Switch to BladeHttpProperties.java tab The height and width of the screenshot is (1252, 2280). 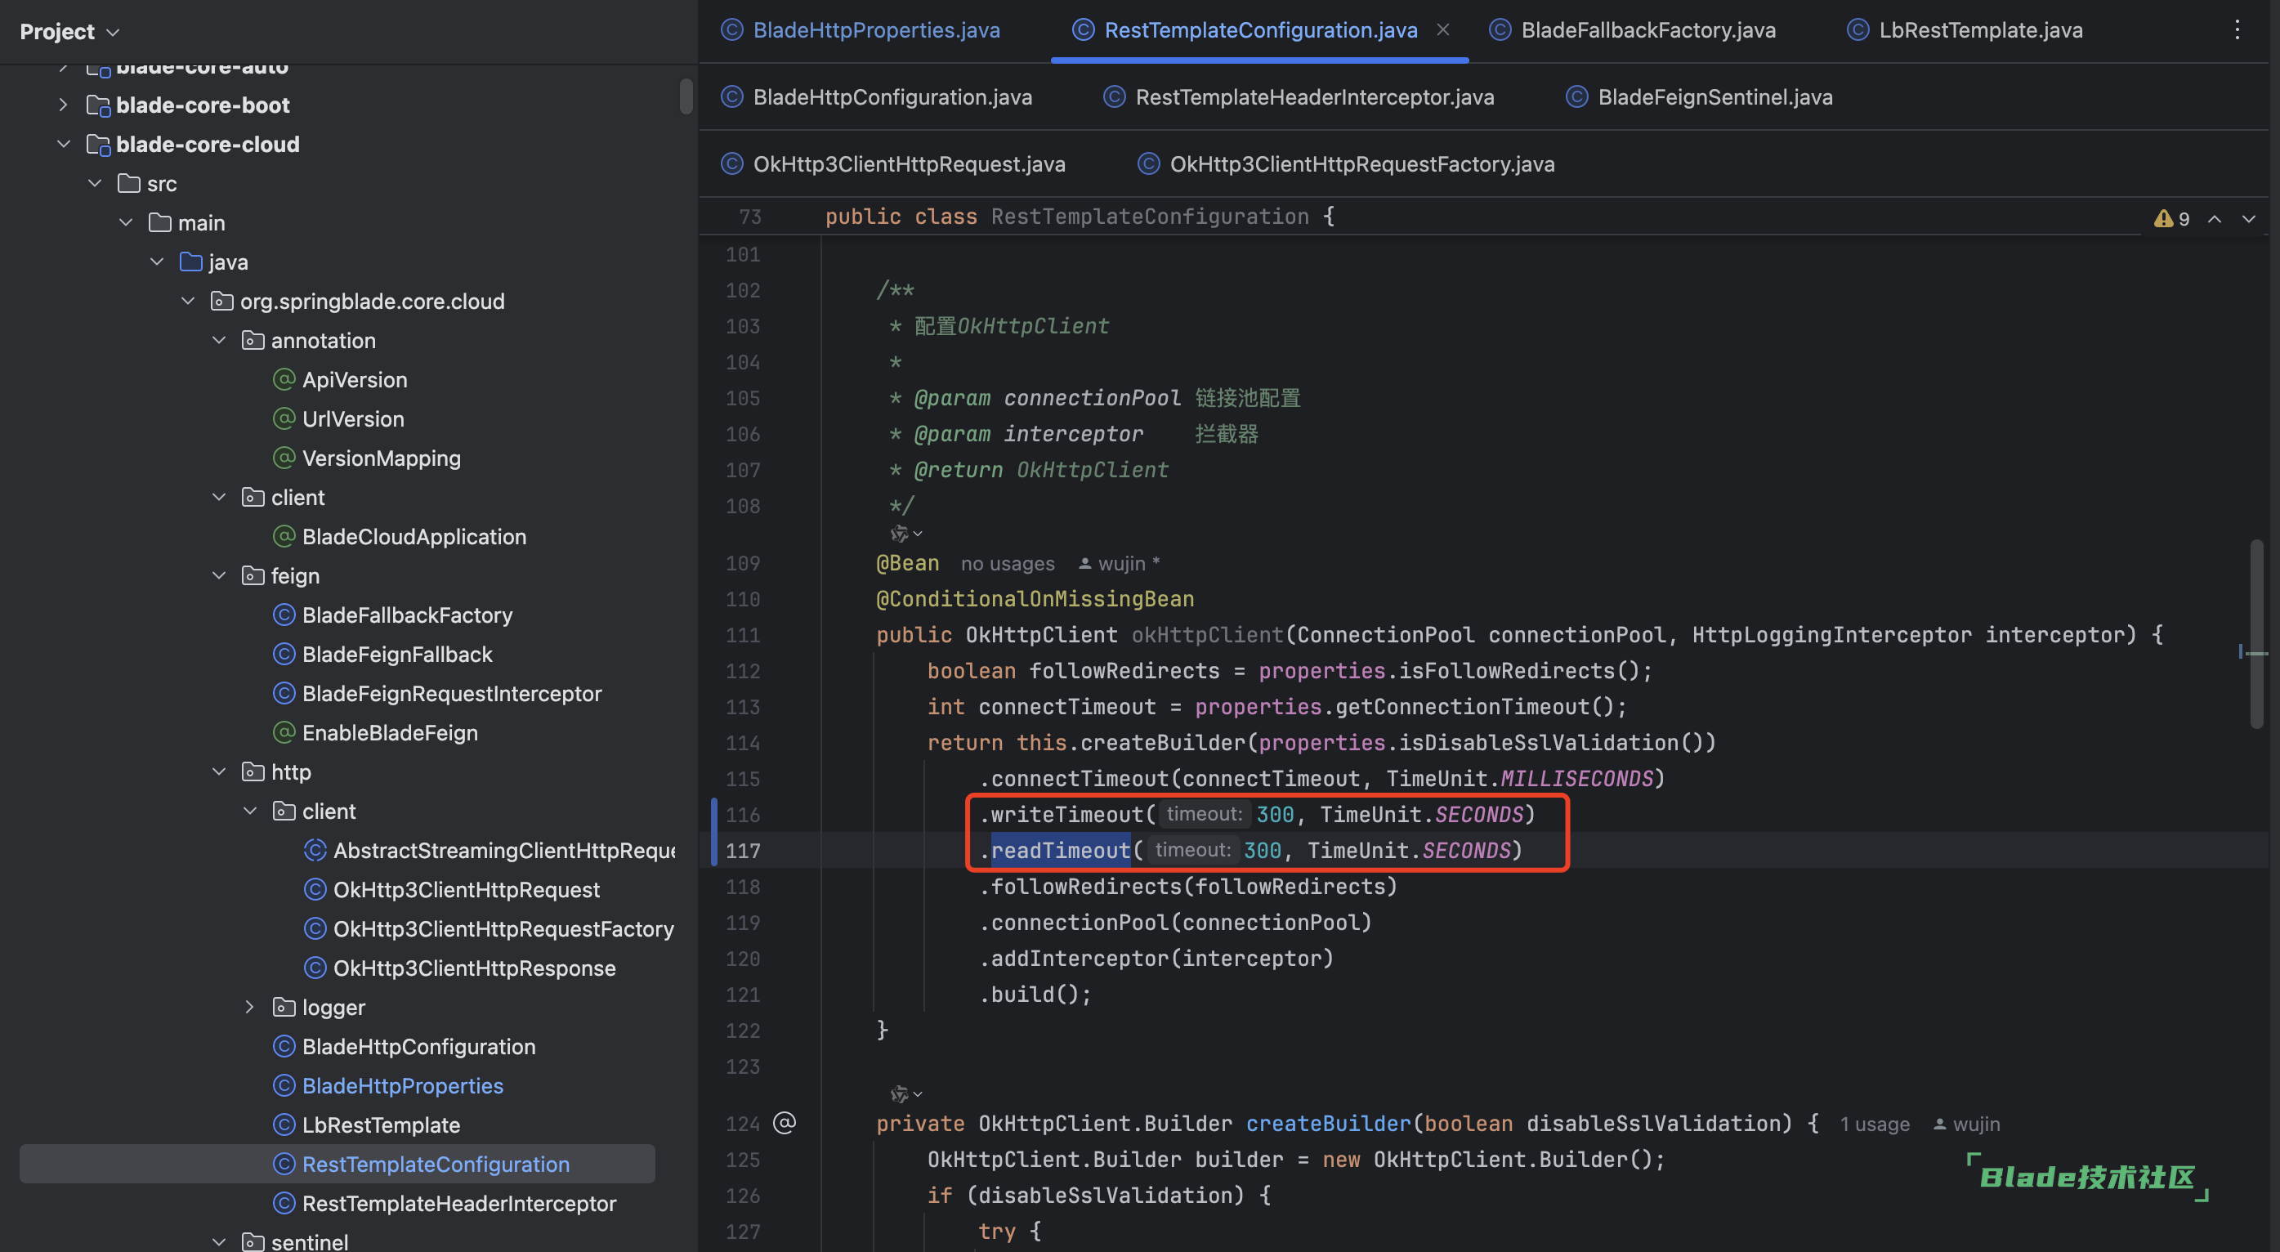[861, 30]
